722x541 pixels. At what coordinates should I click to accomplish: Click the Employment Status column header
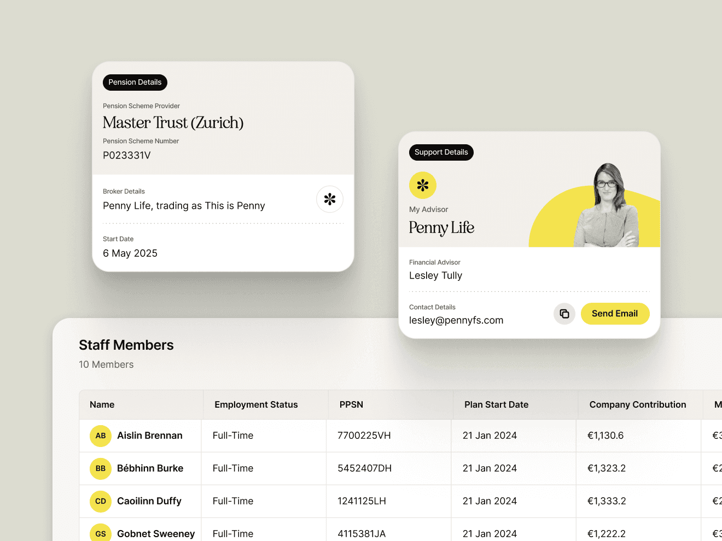point(255,404)
